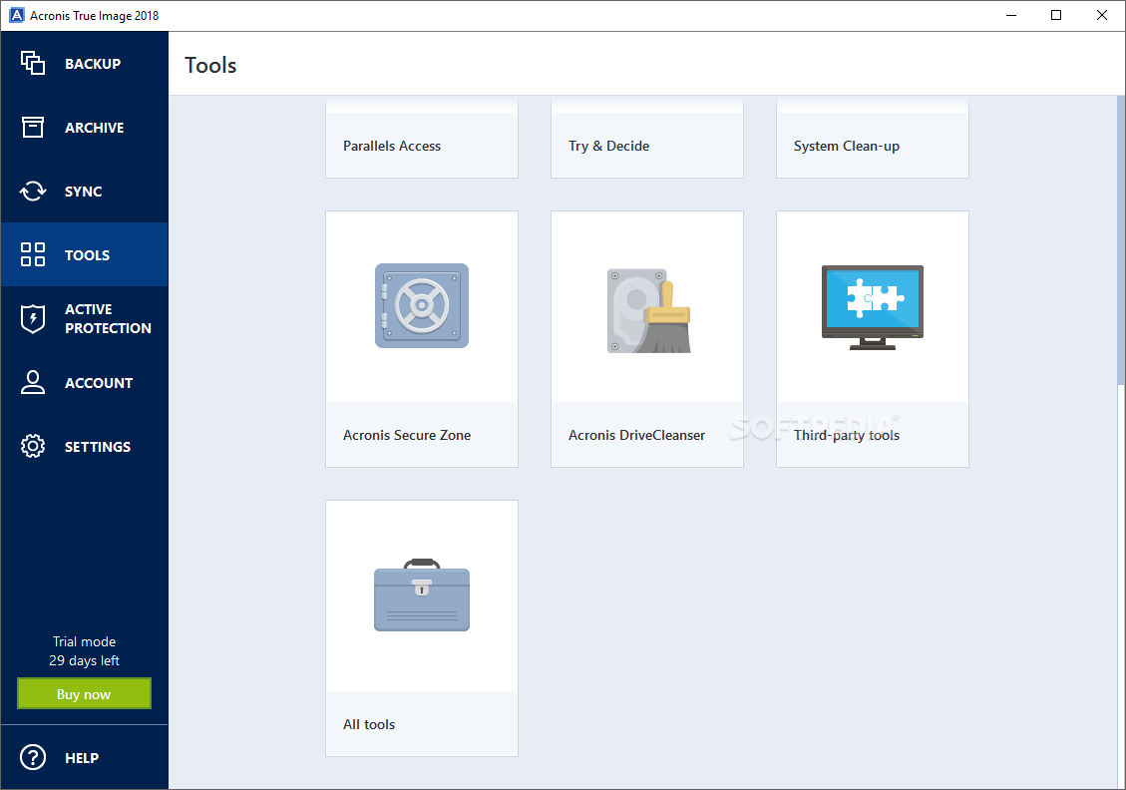Go to the SYNC section label
This screenshot has height=790, width=1126.
[x=84, y=192]
